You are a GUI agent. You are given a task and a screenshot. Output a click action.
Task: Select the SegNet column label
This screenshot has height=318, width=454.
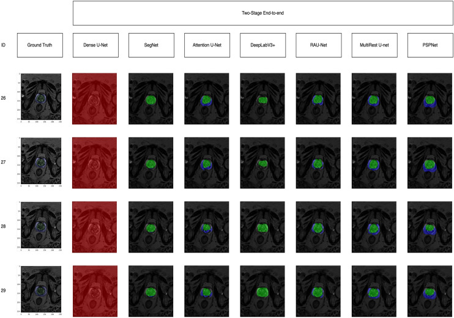click(151, 45)
